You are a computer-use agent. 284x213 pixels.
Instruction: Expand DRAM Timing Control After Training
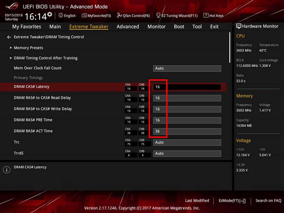tap(46, 58)
